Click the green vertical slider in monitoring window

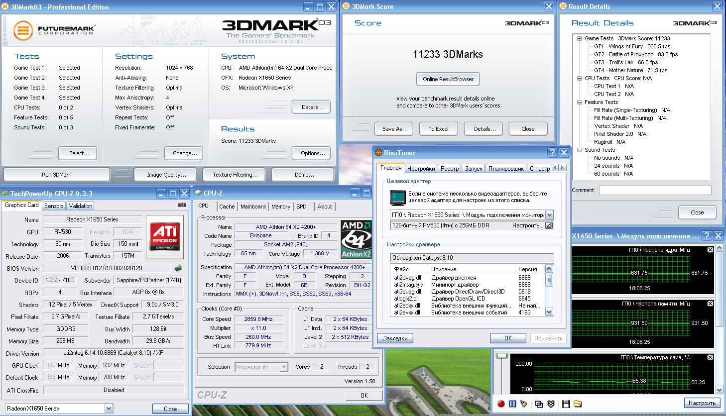(x=502, y=356)
